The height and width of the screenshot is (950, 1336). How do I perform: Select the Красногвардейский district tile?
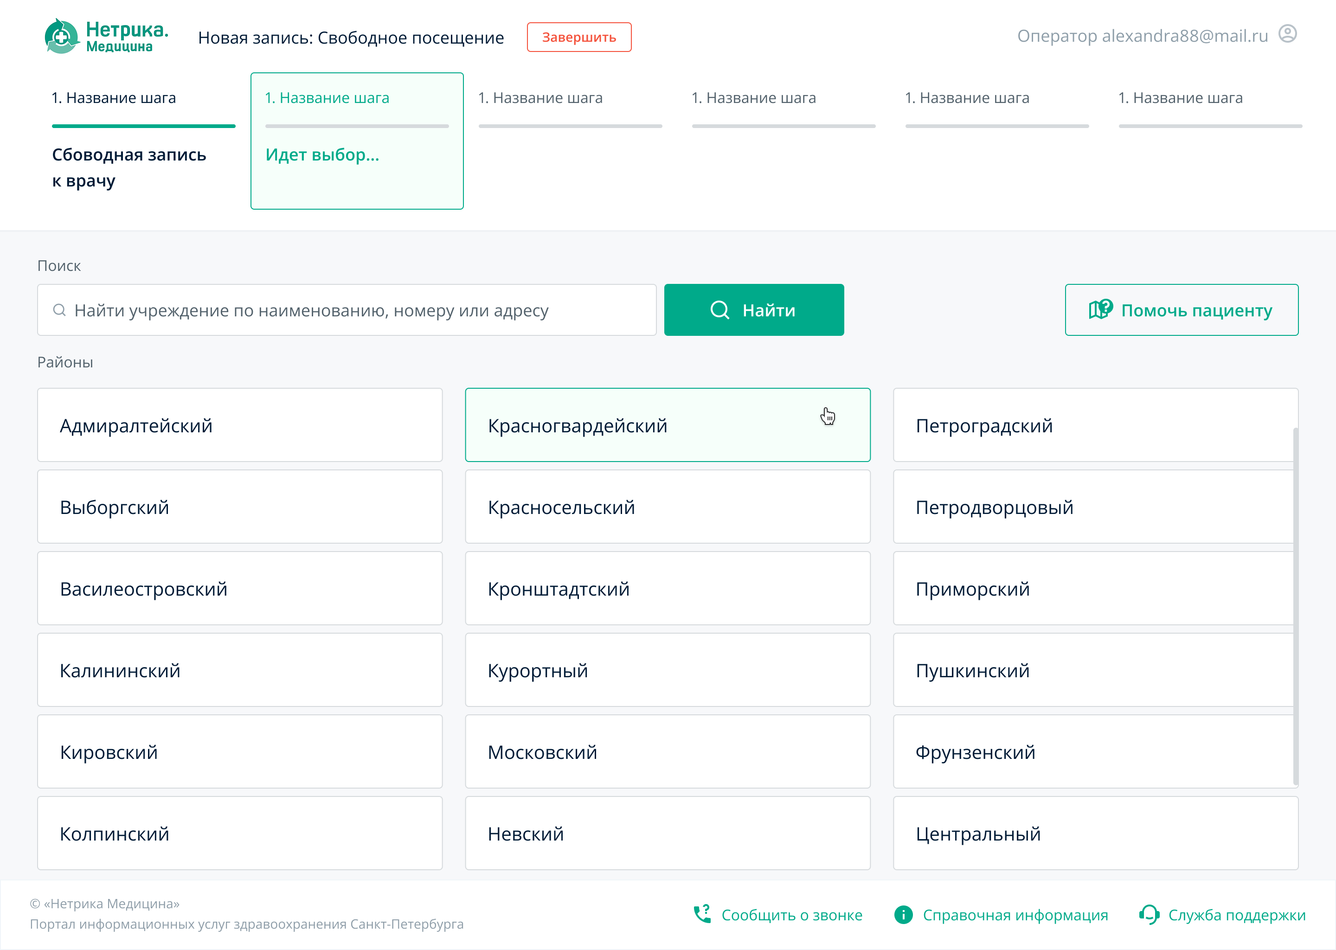(x=667, y=425)
